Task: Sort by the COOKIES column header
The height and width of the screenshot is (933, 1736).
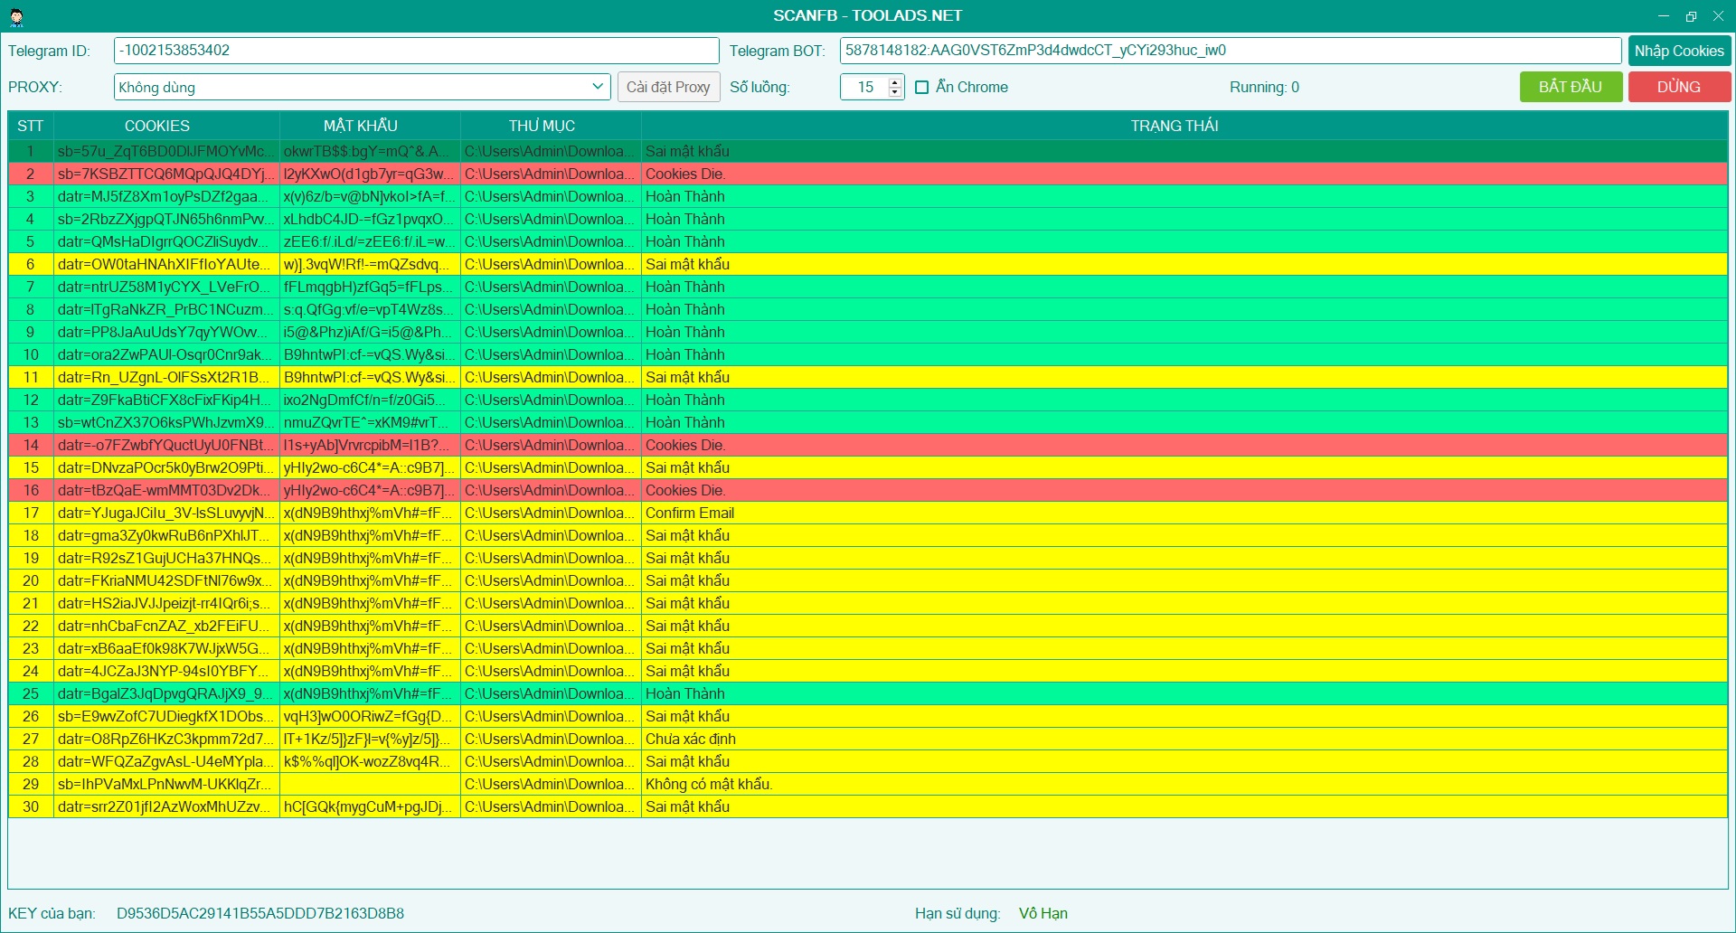Action: [x=157, y=126]
